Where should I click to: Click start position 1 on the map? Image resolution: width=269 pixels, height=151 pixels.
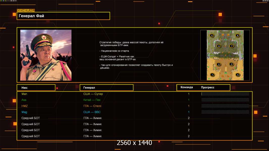click(212, 75)
